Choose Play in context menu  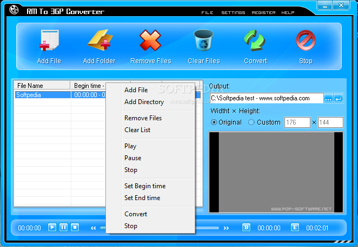151,146
